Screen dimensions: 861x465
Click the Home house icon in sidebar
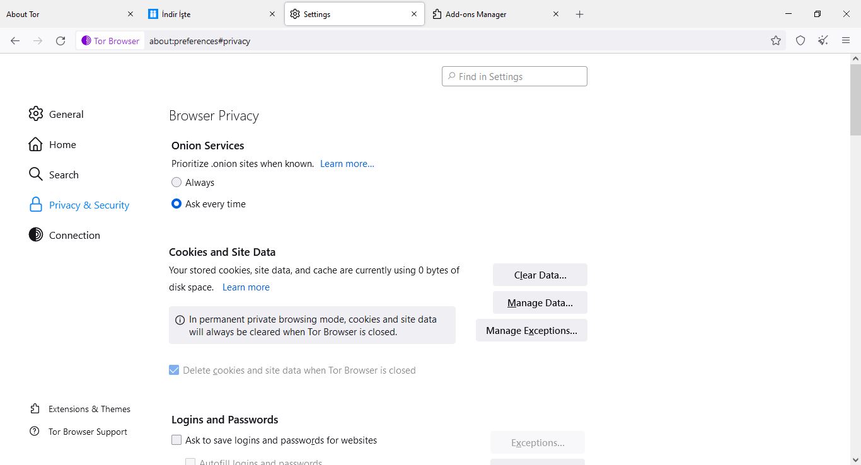point(36,144)
